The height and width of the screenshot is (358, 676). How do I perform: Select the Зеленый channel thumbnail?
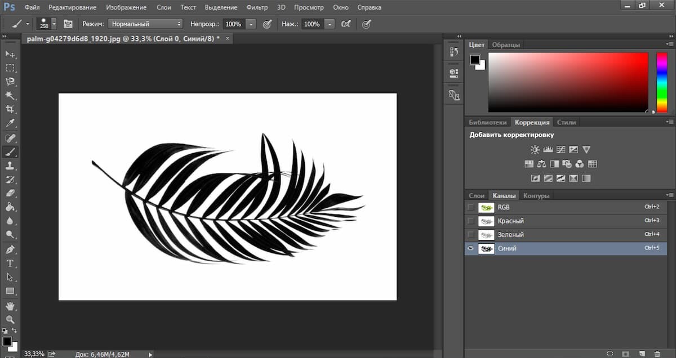pos(486,235)
